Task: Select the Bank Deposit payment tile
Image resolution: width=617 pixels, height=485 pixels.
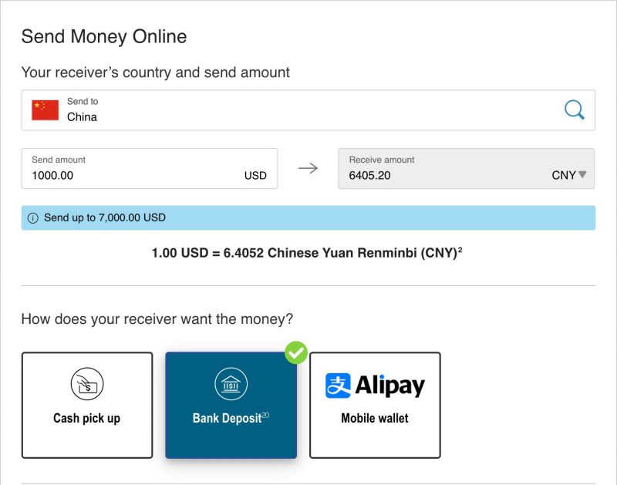Action: click(231, 404)
